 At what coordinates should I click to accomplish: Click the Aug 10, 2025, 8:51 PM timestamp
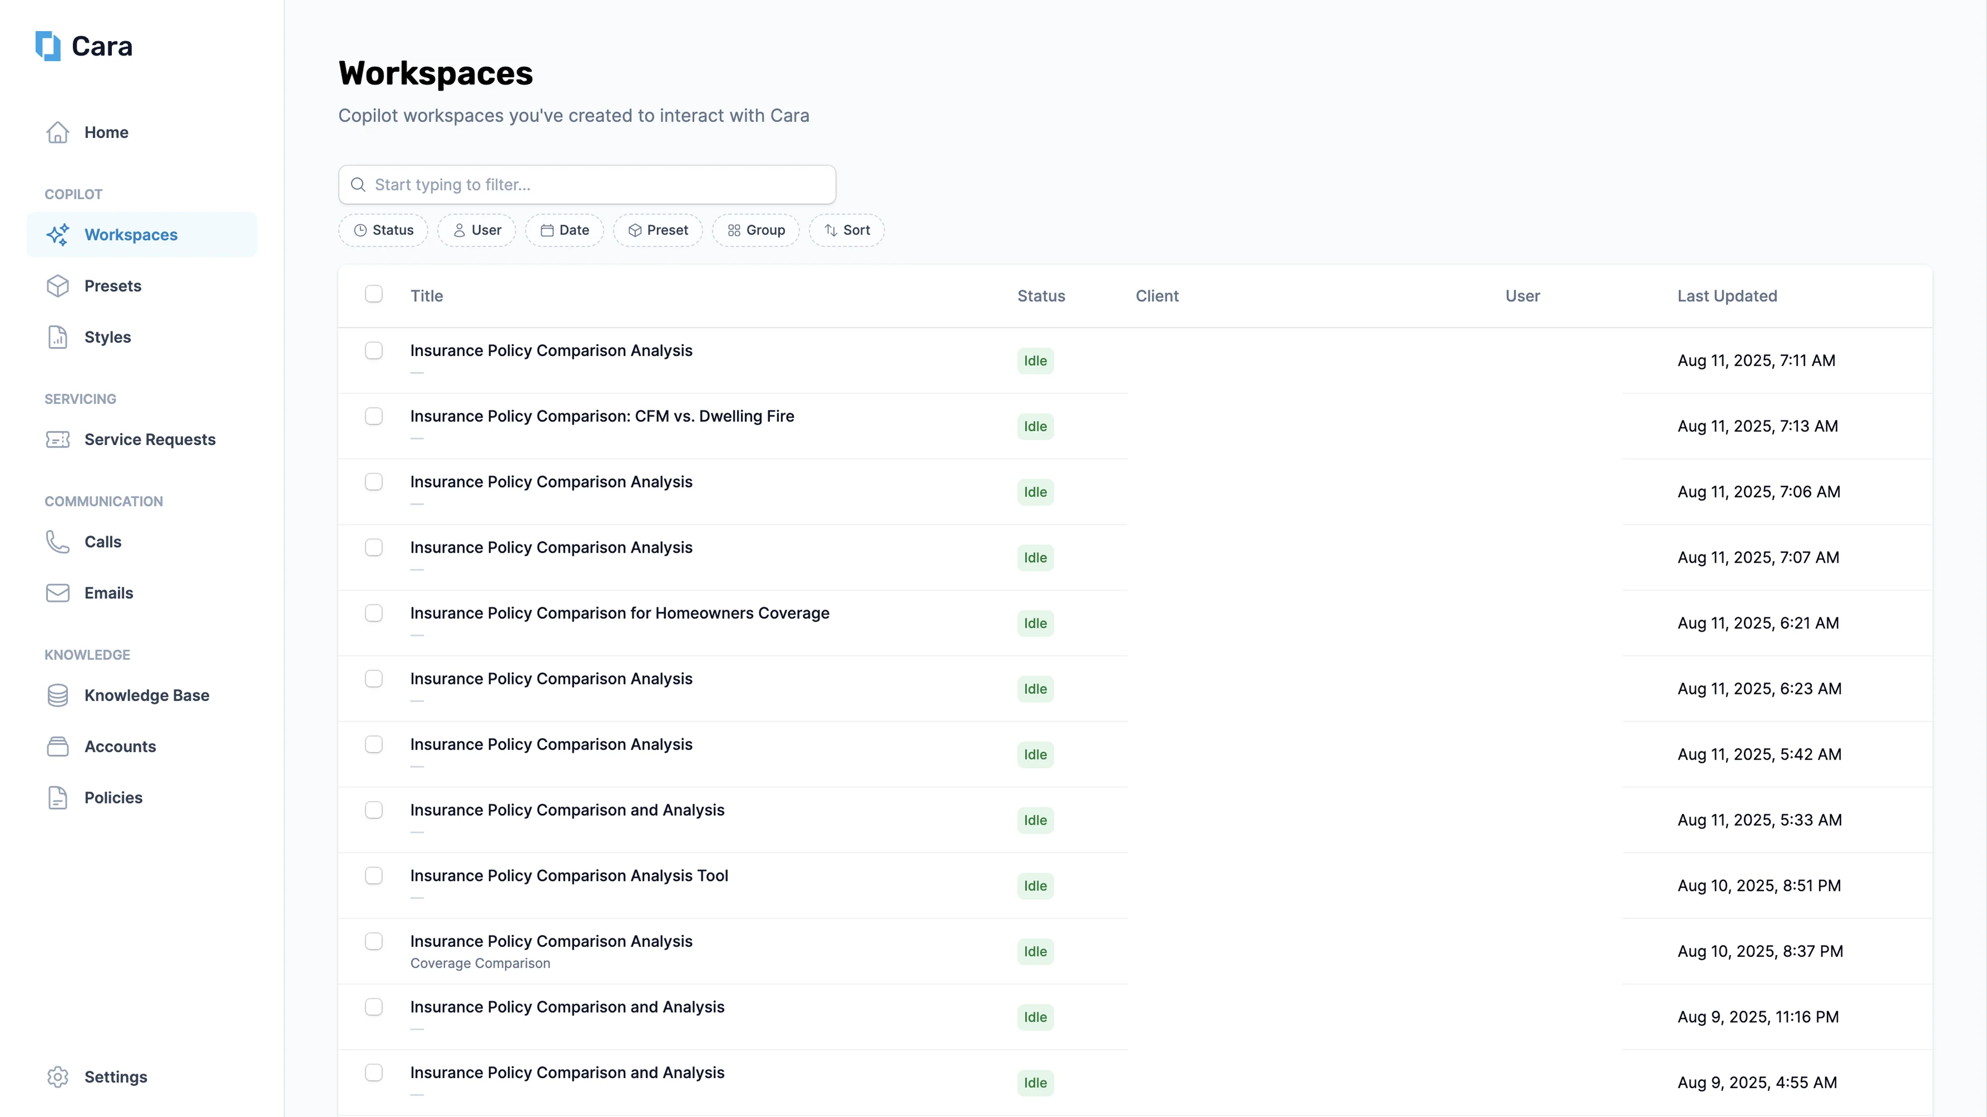pyautogui.click(x=1759, y=886)
